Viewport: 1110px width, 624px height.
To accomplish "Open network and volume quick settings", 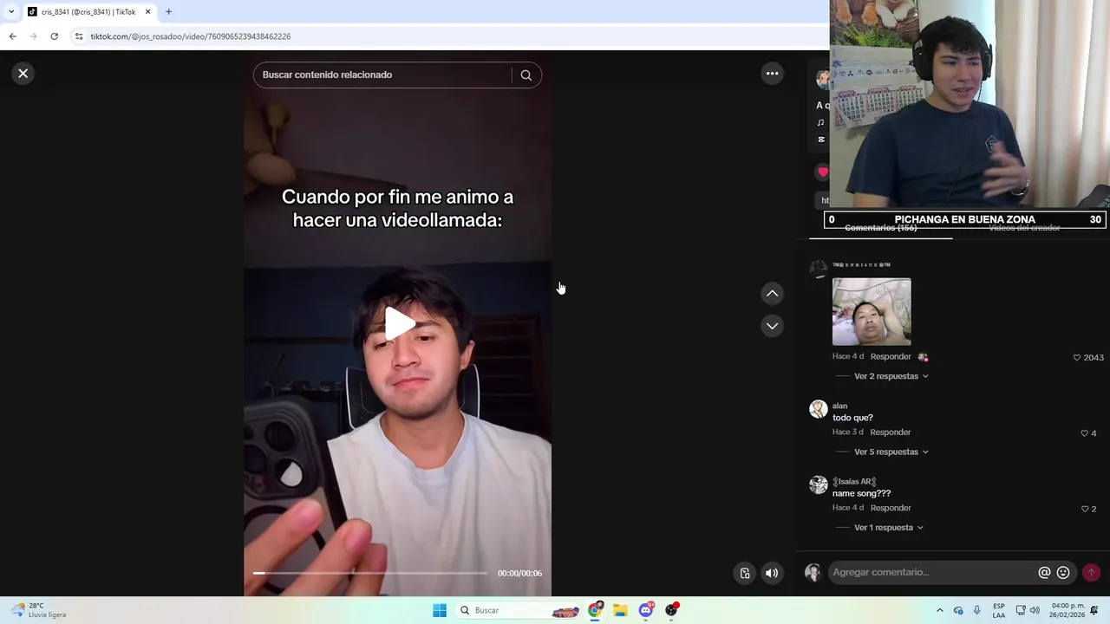I will (1028, 610).
